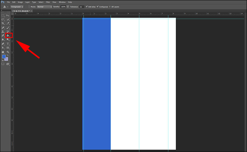
Task: Disable the Anti-alias checkbox
Action: point(87,6)
